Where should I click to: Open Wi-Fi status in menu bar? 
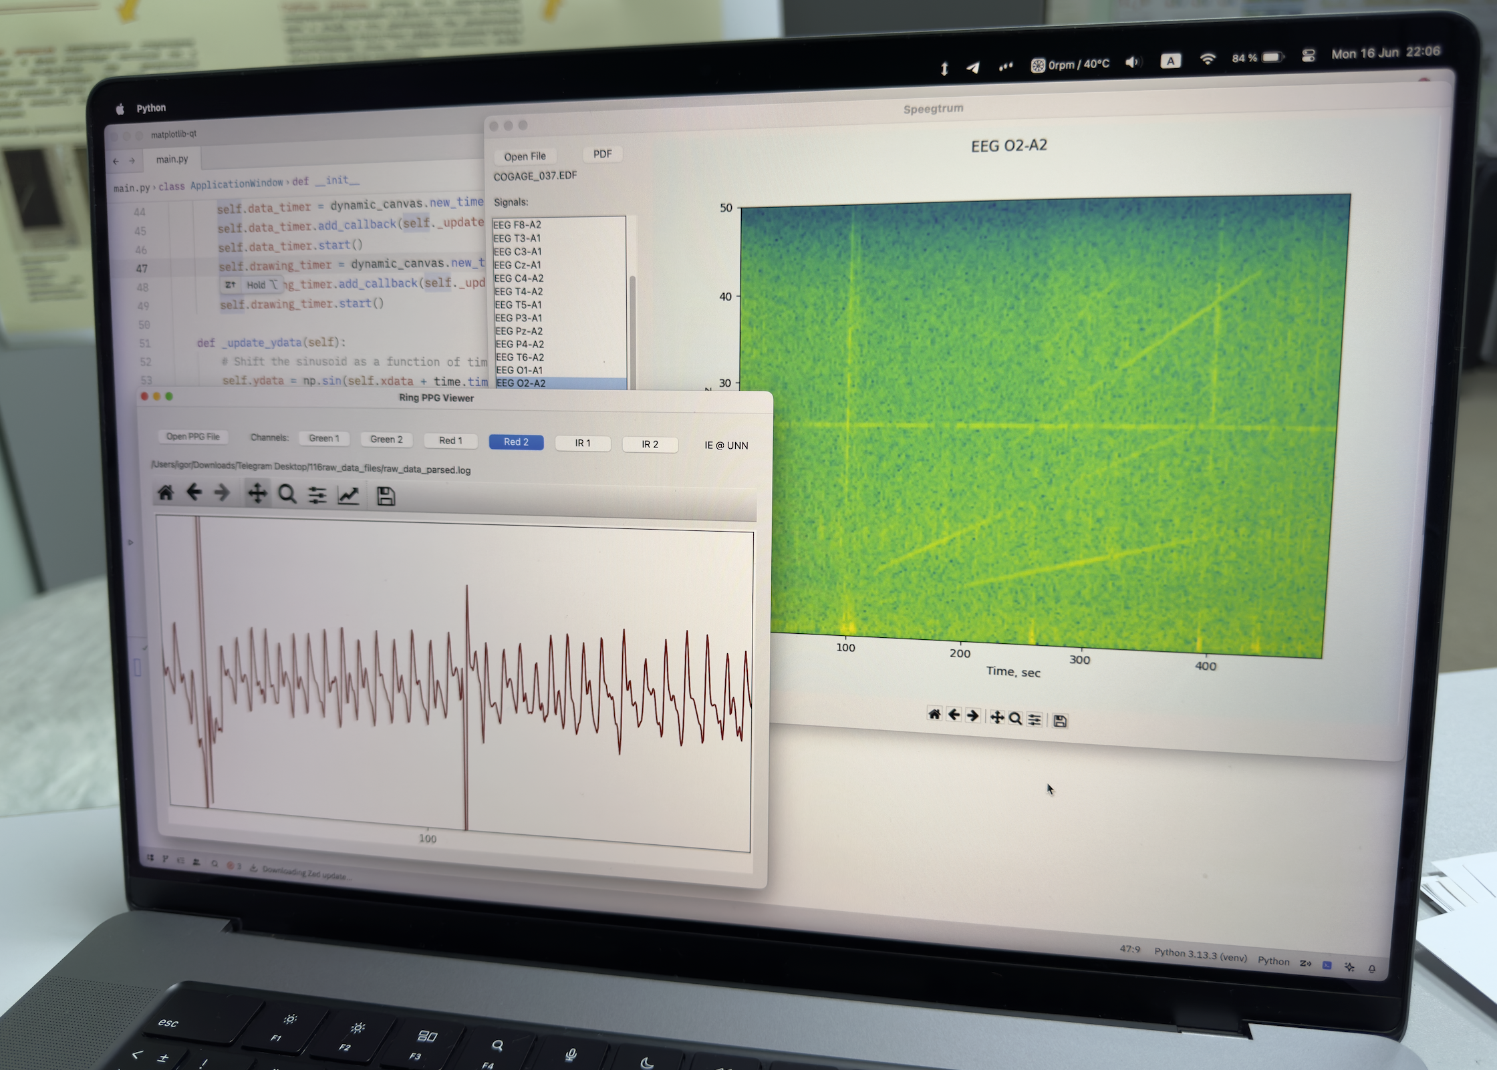pyautogui.click(x=1207, y=59)
